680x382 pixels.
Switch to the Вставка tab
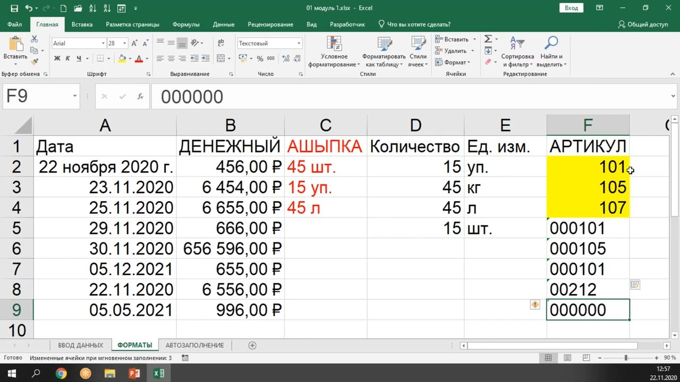tap(82, 24)
